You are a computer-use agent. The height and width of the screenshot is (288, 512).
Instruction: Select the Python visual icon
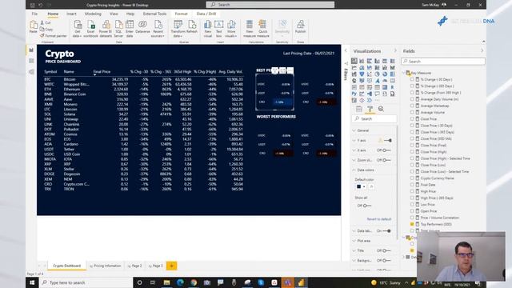point(354,94)
